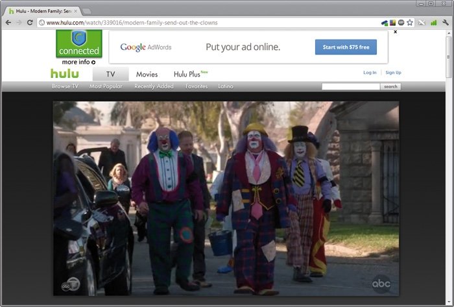454x307 pixels.
Task: Open a new browser tab
Action: 86,11
